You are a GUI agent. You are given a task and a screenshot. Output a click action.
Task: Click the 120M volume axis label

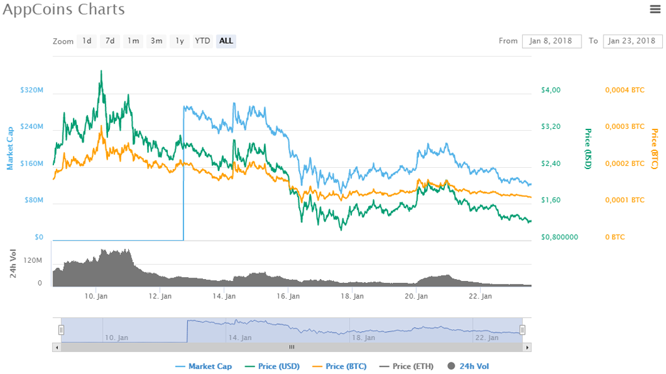pos(33,261)
